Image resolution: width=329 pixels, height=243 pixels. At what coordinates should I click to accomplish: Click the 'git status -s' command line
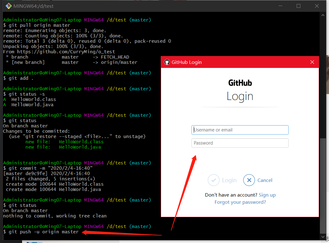[x=24, y=94]
